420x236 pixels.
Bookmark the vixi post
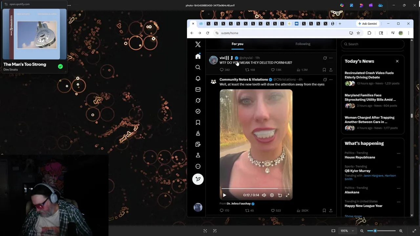tap(324, 69)
